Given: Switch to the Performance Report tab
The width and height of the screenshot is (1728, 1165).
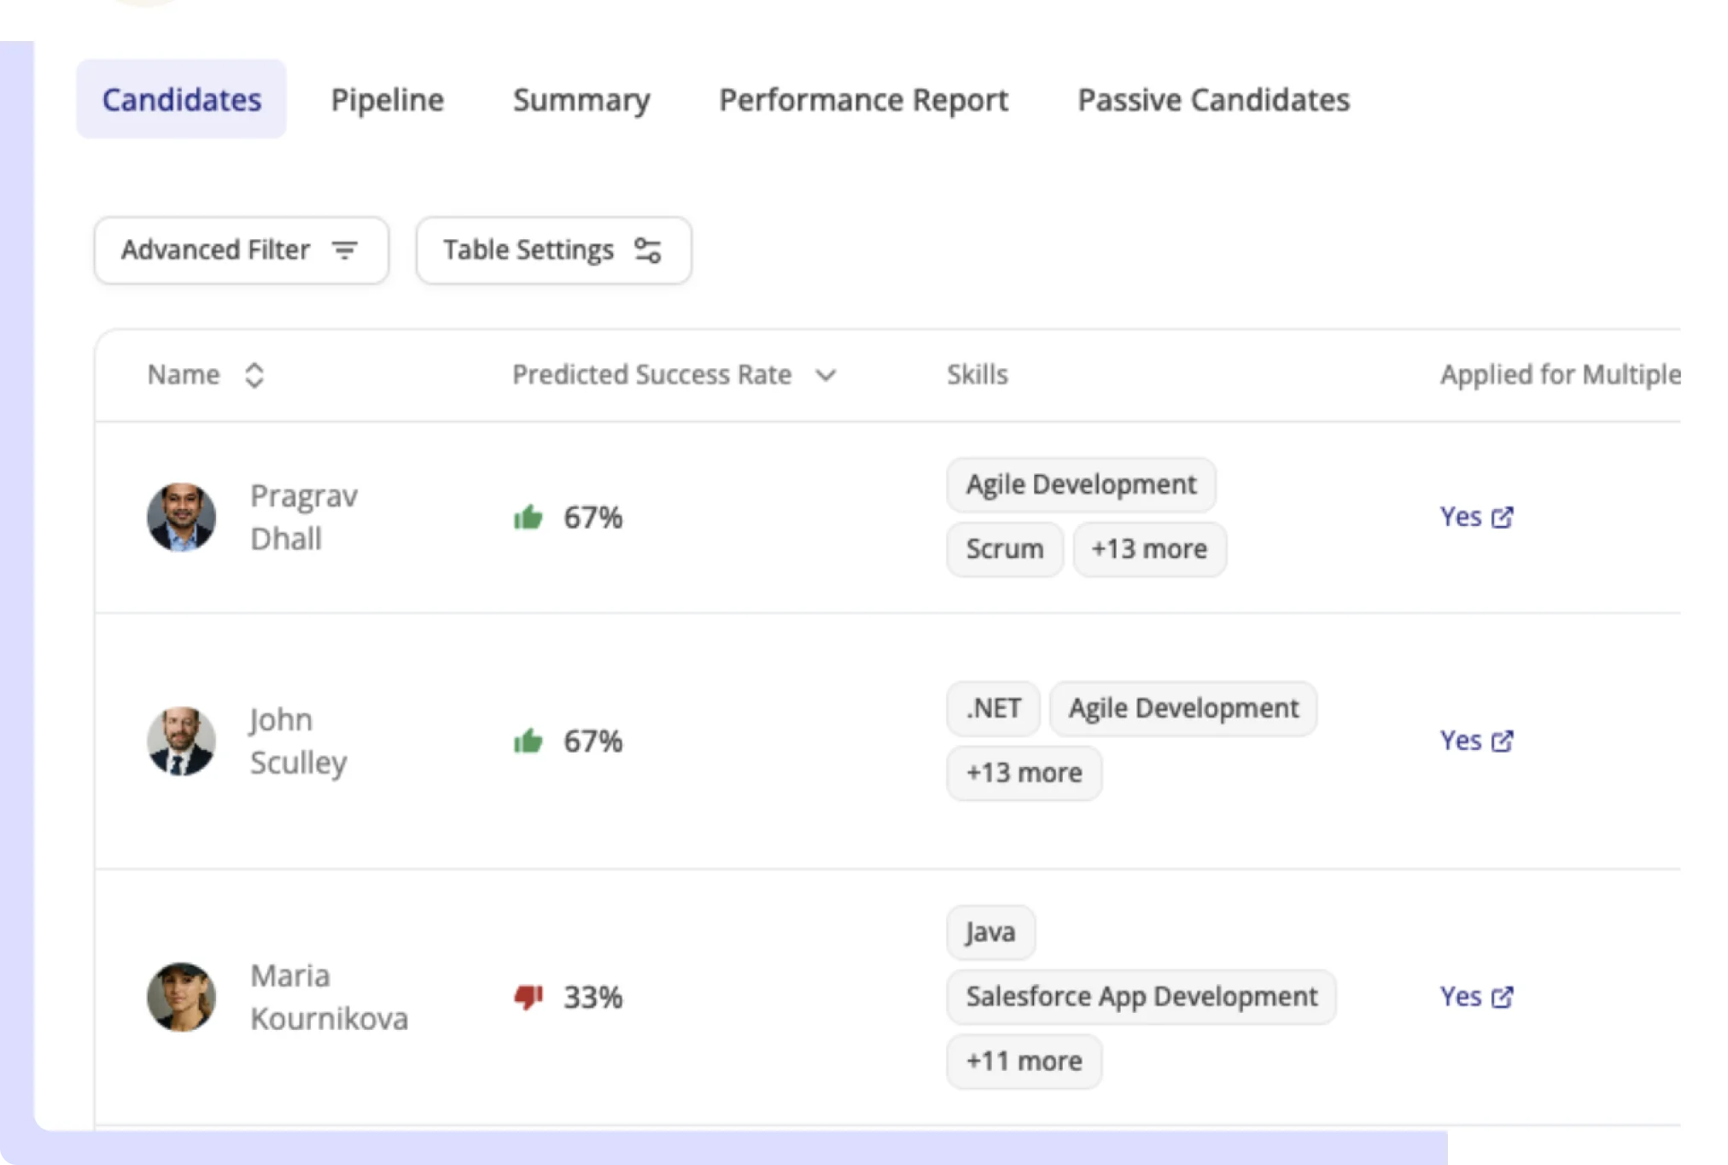Looking at the screenshot, I should click(863, 99).
